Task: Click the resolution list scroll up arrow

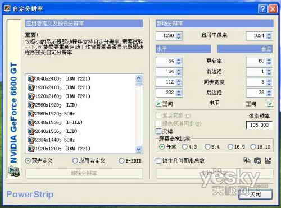Action: pos(139,77)
